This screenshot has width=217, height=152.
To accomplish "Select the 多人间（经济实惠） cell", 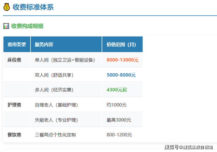I will pyautogui.click(x=54, y=90).
